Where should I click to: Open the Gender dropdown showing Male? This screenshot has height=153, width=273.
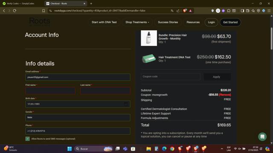pyautogui.click(x=78, y=117)
